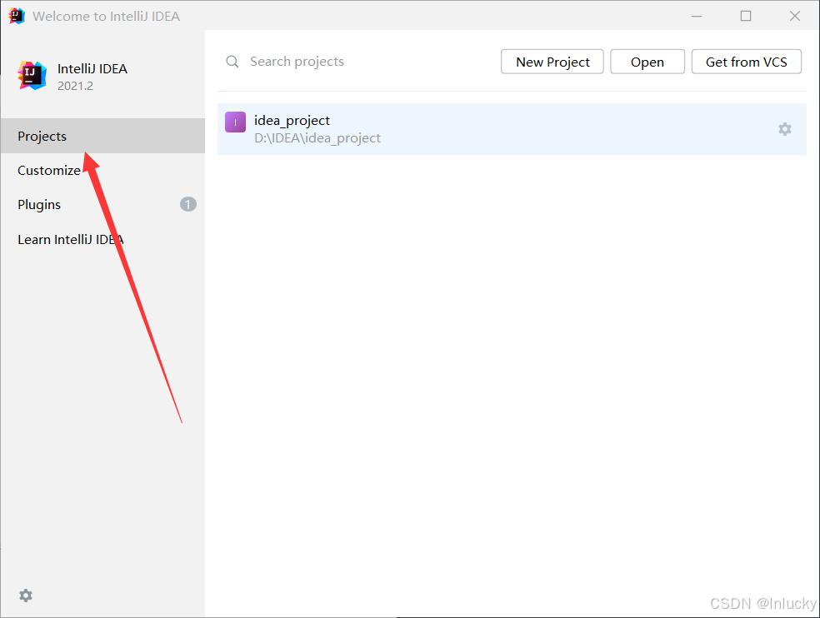Open the Plugins tab
820x618 pixels.
click(x=103, y=204)
